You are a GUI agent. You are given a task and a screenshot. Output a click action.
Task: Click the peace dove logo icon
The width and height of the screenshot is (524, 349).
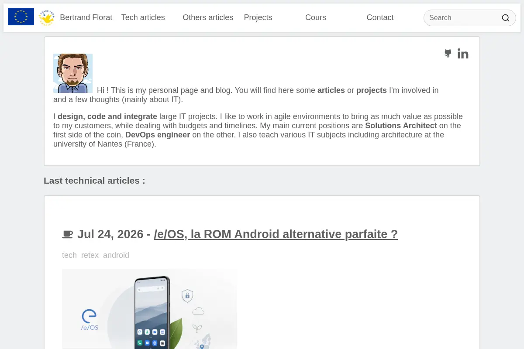[47, 17]
